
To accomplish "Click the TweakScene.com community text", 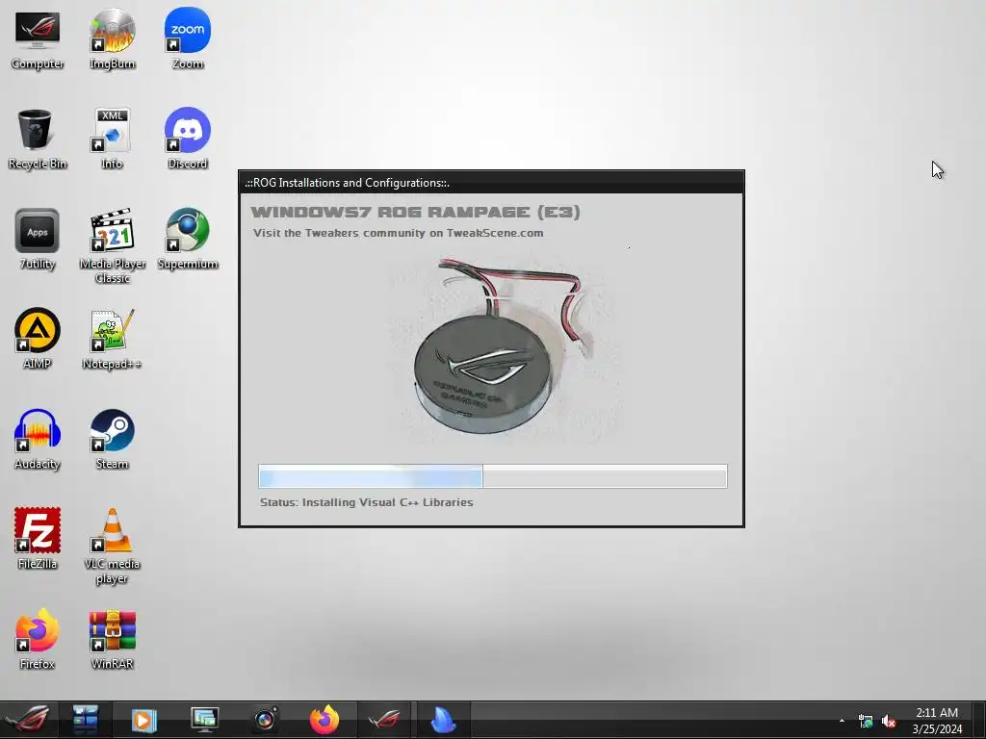I will tap(398, 233).
